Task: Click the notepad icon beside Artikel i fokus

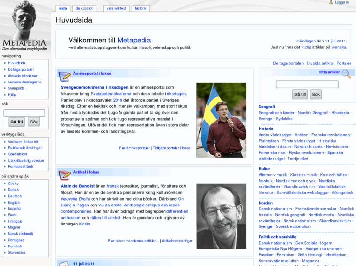Action: point(65,175)
